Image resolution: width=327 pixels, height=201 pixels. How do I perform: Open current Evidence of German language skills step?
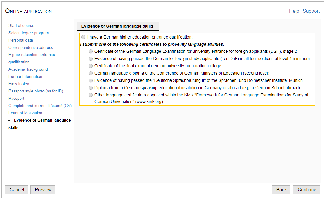point(40,124)
